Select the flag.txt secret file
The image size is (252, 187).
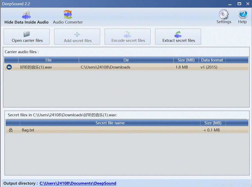[x=127, y=130]
